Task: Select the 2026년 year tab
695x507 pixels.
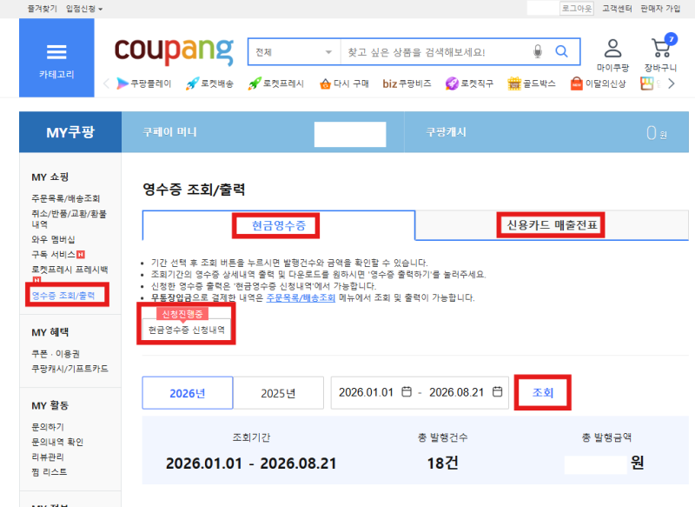Action: [x=188, y=393]
